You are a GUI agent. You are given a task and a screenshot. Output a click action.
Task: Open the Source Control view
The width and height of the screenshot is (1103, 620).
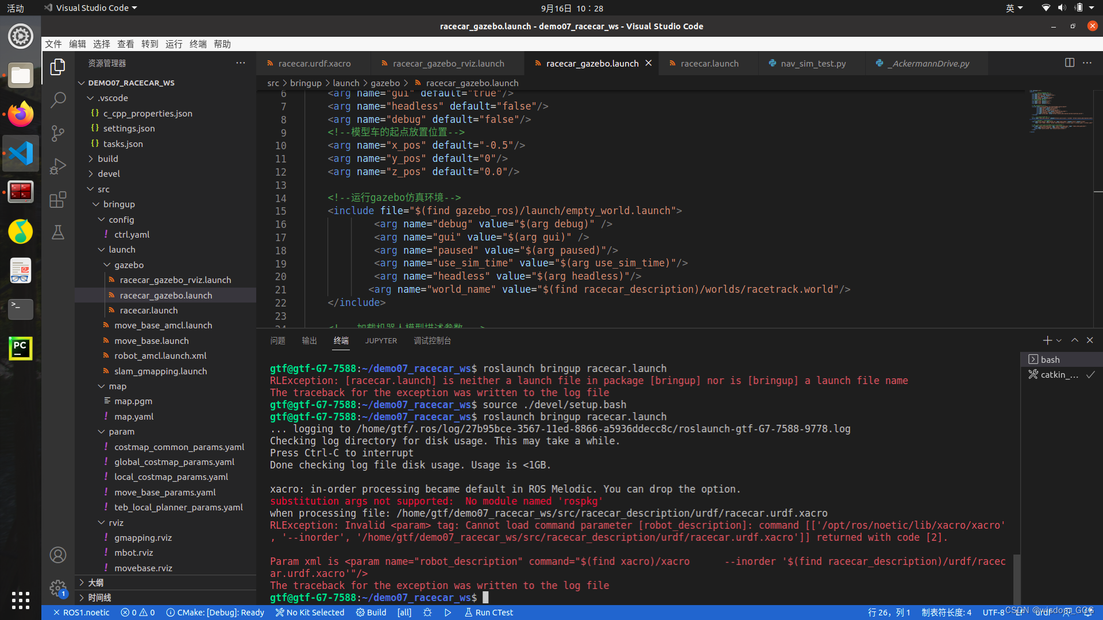(58, 133)
